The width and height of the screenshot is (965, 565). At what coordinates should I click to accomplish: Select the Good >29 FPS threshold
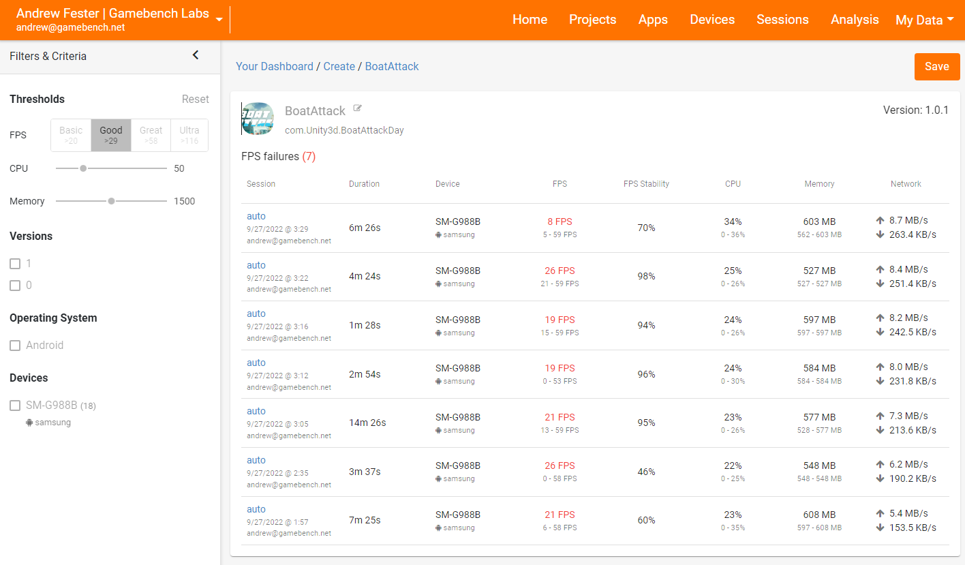pos(111,135)
